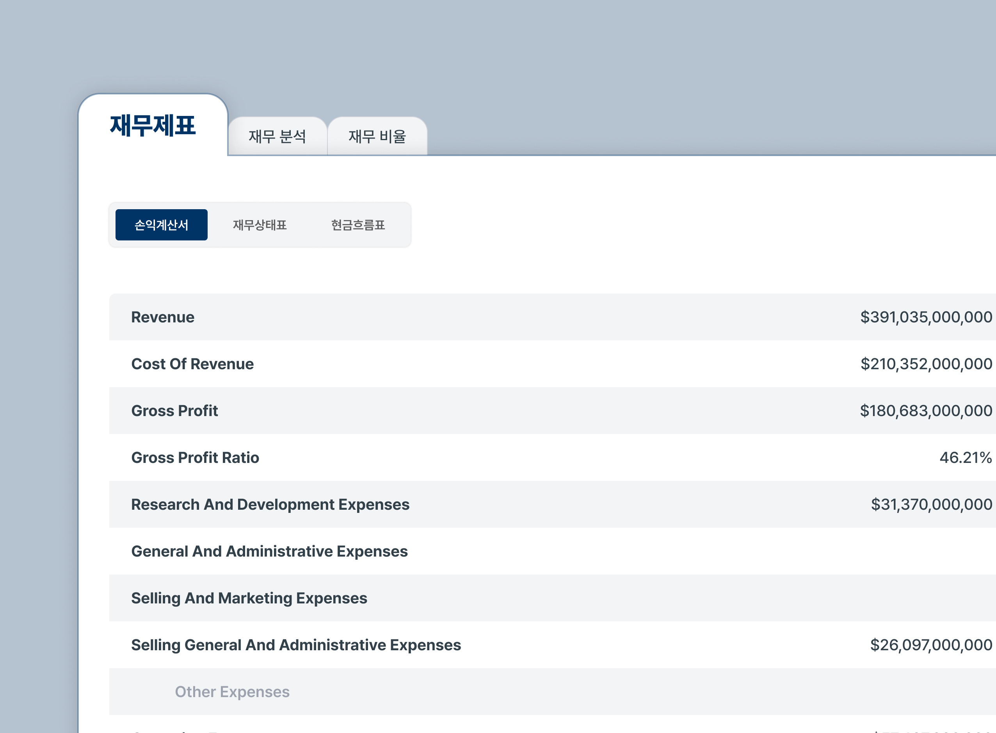Select the R&D expenses value $31,370,000,000
Image resolution: width=996 pixels, height=733 pixels.
click(x=930, y=505)
